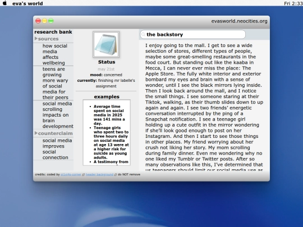Click the 'Average time spent' bullet

(109, 115)
